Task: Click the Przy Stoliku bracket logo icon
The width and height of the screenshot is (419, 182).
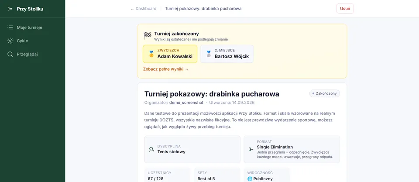Action: point(10,9)
